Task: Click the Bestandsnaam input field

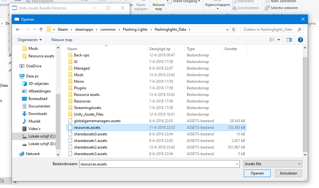Action: [157, 164]
